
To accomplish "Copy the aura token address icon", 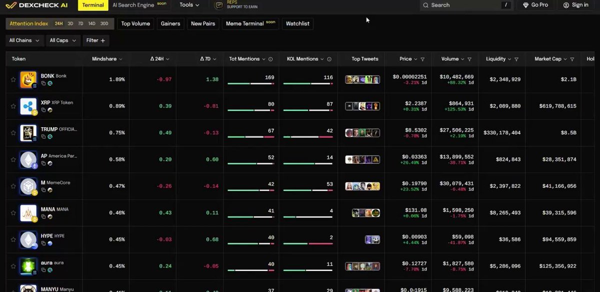I will [x=43, y=270].
